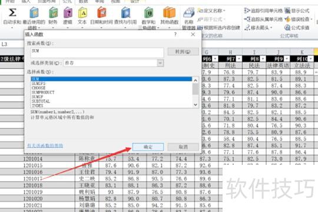Click Remove Arrows (移去箭头)

coord(258,28)
